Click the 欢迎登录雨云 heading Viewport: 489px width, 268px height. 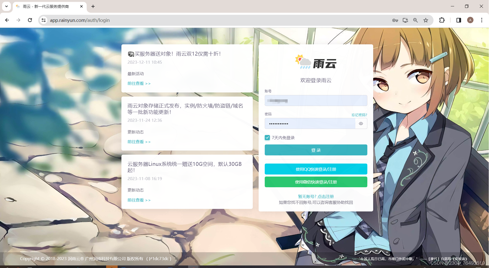[x=316, y=80]
